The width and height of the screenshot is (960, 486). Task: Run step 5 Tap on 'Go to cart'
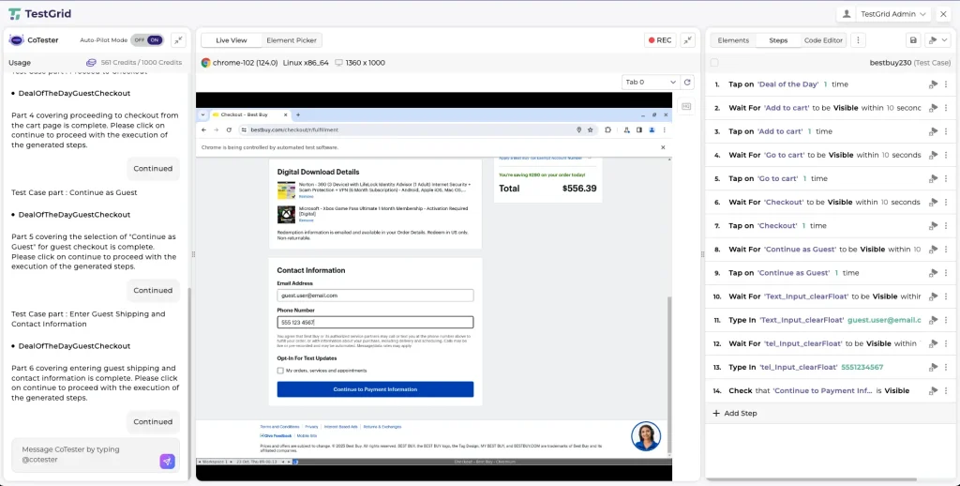[x=933, y=179]
